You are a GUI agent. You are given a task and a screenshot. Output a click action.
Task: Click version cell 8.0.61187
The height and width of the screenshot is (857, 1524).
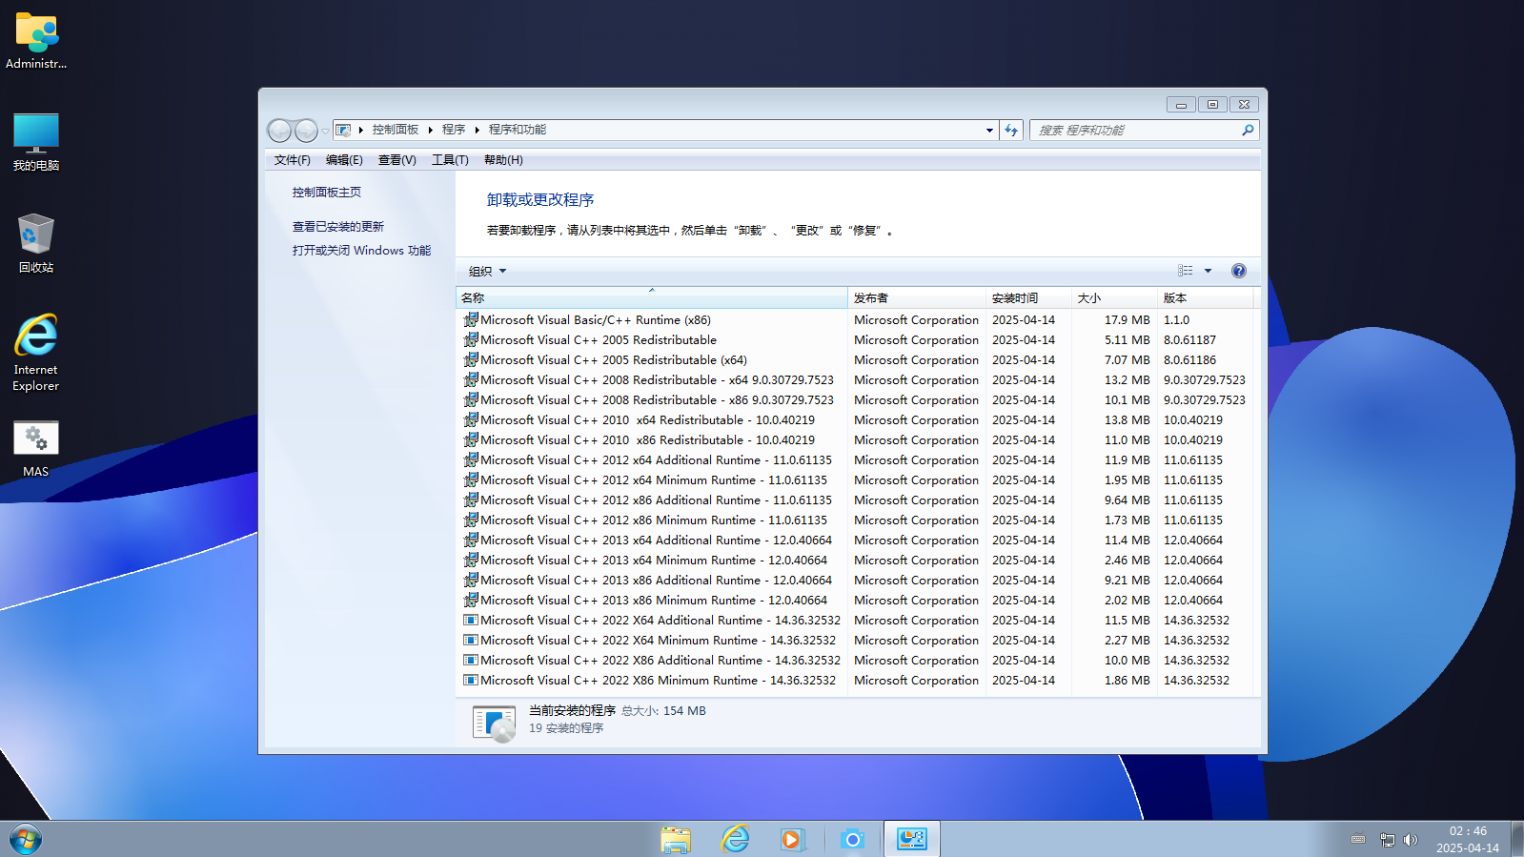pyautogui.click(x=1189, y=340)
